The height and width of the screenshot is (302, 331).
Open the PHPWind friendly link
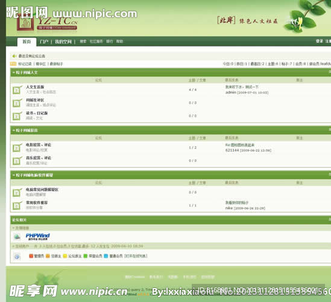coord(37,237)
